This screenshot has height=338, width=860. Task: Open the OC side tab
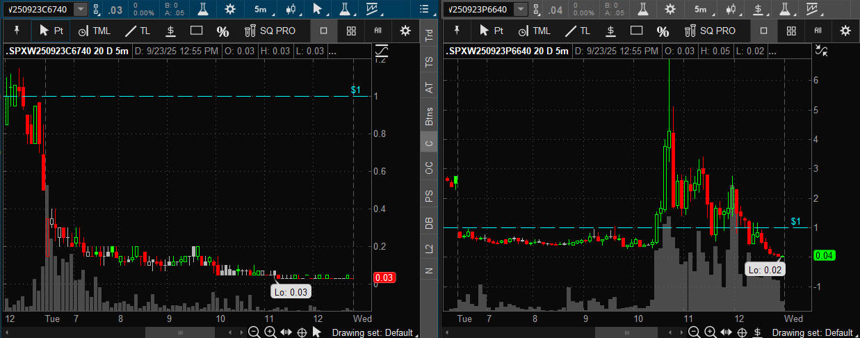pos(429,168)
